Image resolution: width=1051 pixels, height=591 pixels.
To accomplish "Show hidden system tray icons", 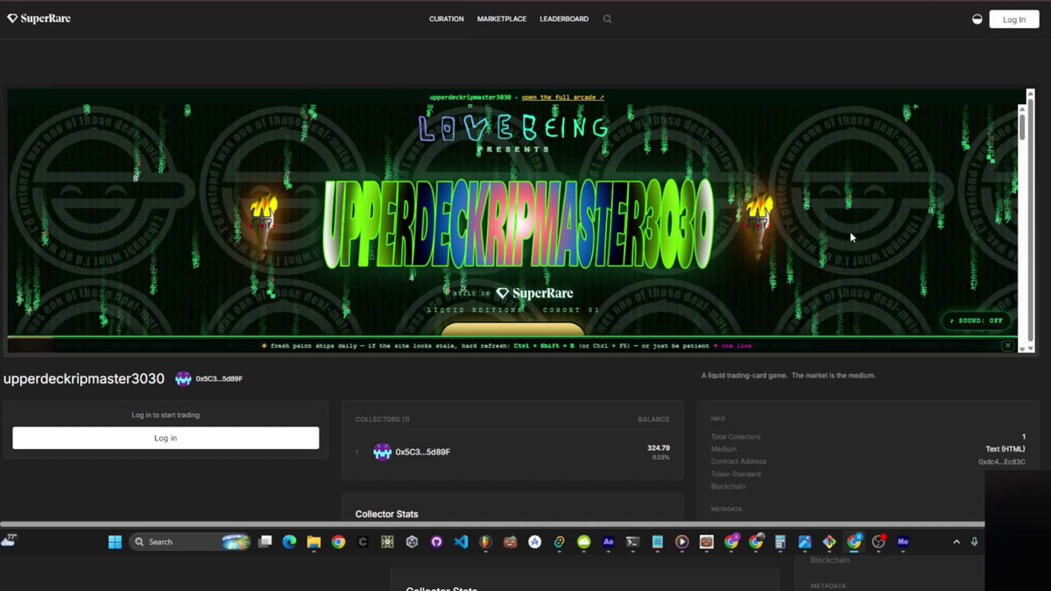I will [956, 542].
